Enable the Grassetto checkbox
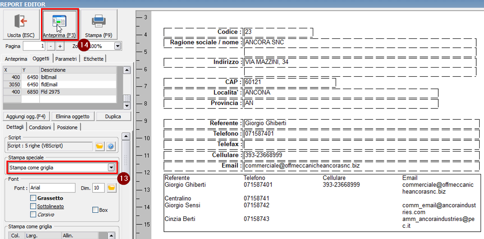 (x=33, y=198)
